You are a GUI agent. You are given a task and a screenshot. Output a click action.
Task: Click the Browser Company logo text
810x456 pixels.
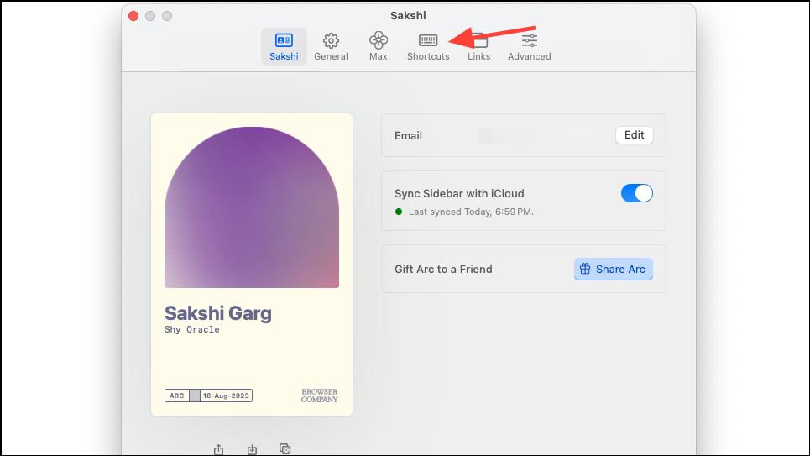coord(319,396)
